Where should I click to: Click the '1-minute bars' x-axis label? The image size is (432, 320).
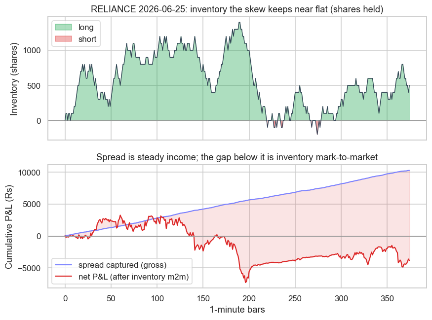click(x=237, y=310)
